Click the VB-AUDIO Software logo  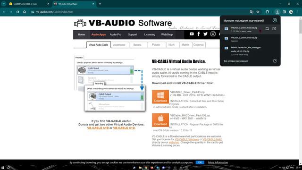123,23
